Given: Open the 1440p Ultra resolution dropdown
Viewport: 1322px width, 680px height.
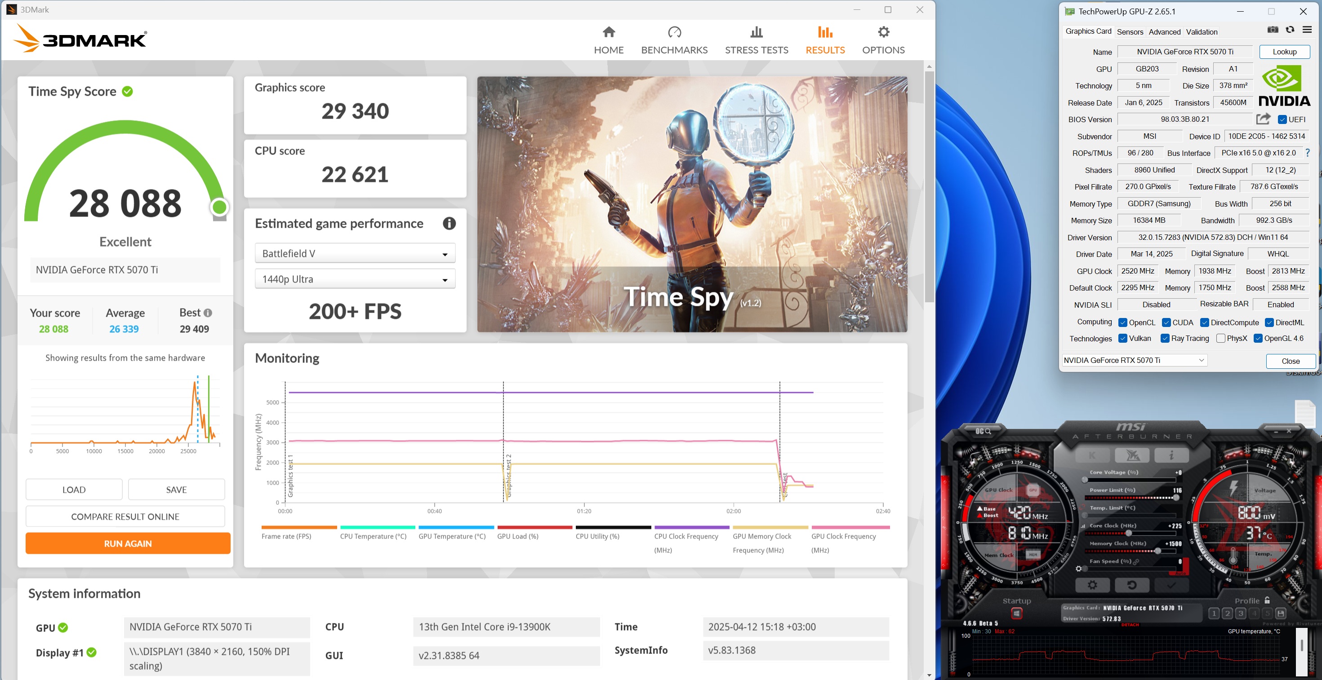Looking at the screenshot, I should click(x=355, y=279).
